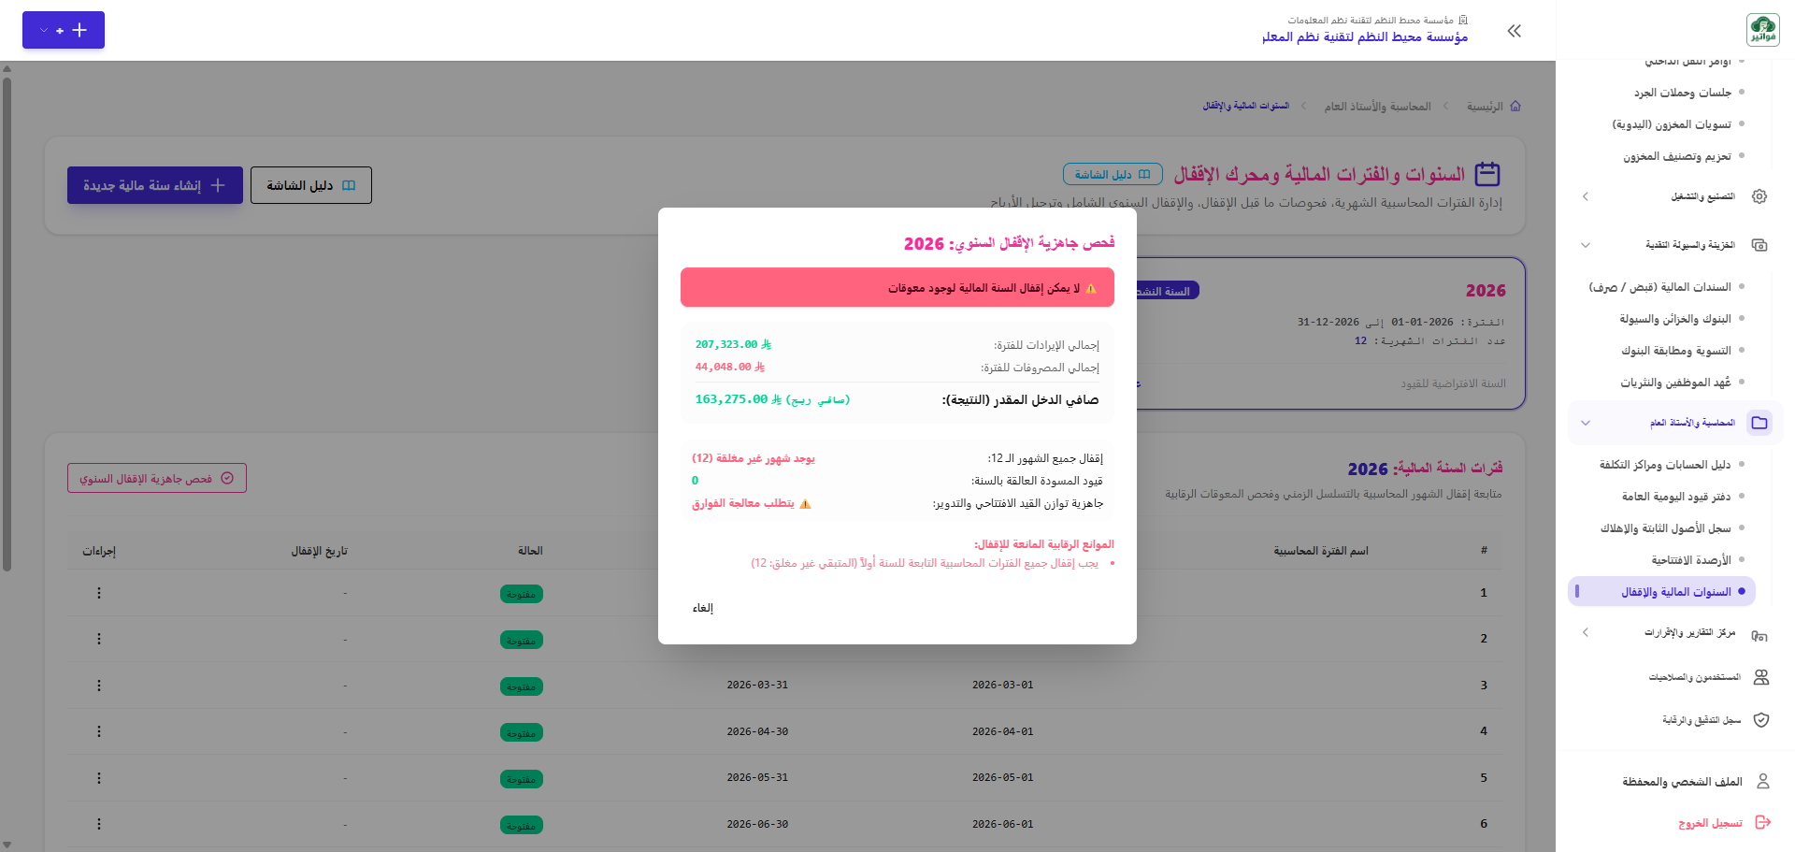Open التسوية ومطابقة البنوك sidebar item

1675,351
